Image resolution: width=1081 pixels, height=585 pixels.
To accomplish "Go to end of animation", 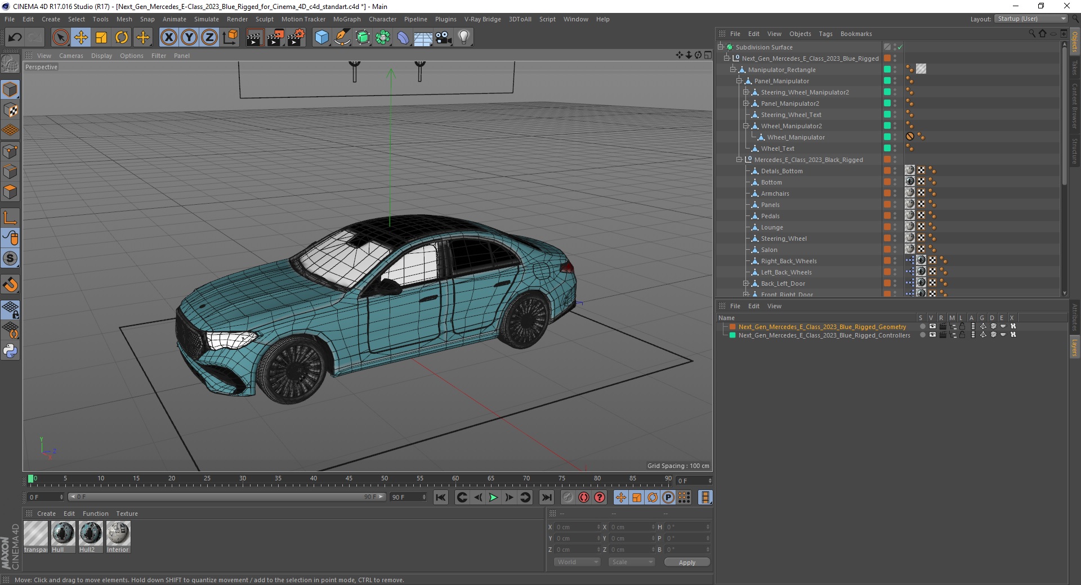I will click(547, 497).
